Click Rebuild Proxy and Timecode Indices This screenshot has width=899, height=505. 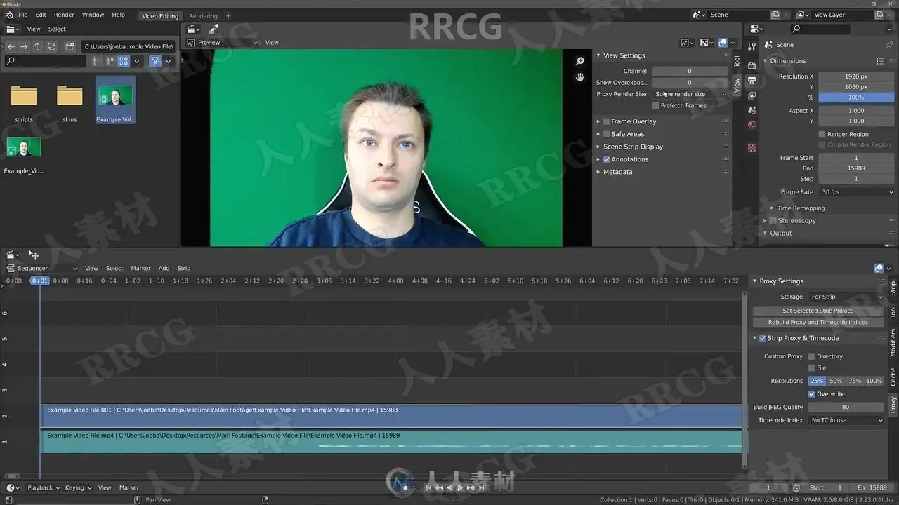818,323
